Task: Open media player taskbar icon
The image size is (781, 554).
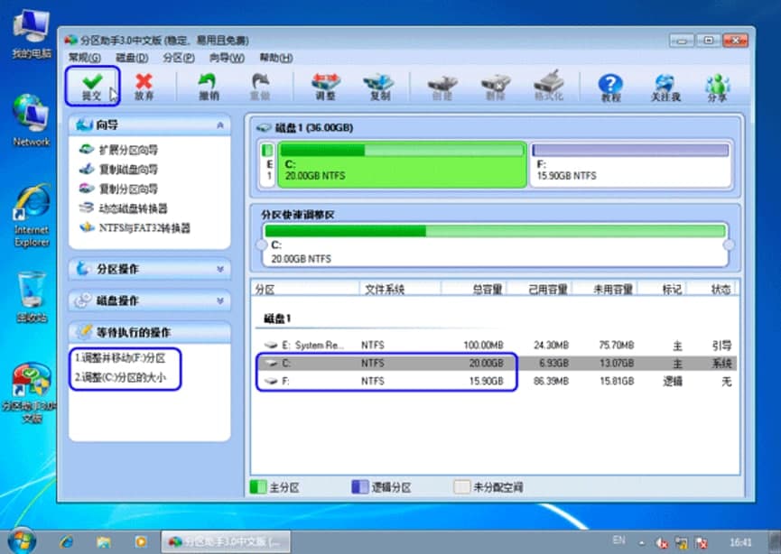Action: pyautogui.click(x=141, y=541)
